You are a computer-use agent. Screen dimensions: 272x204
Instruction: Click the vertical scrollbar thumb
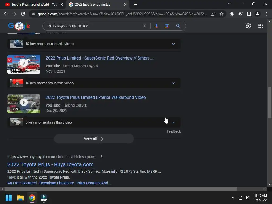tap(270, 103)
